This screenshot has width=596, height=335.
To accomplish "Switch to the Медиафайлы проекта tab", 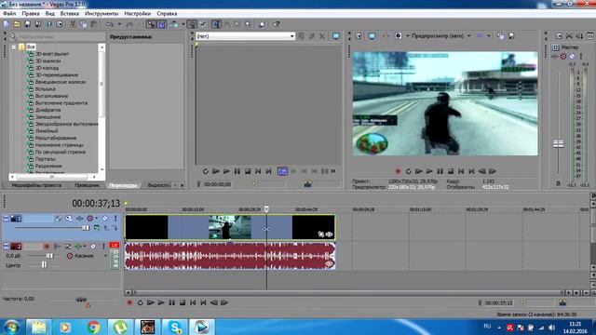I will tap(36, 185).
